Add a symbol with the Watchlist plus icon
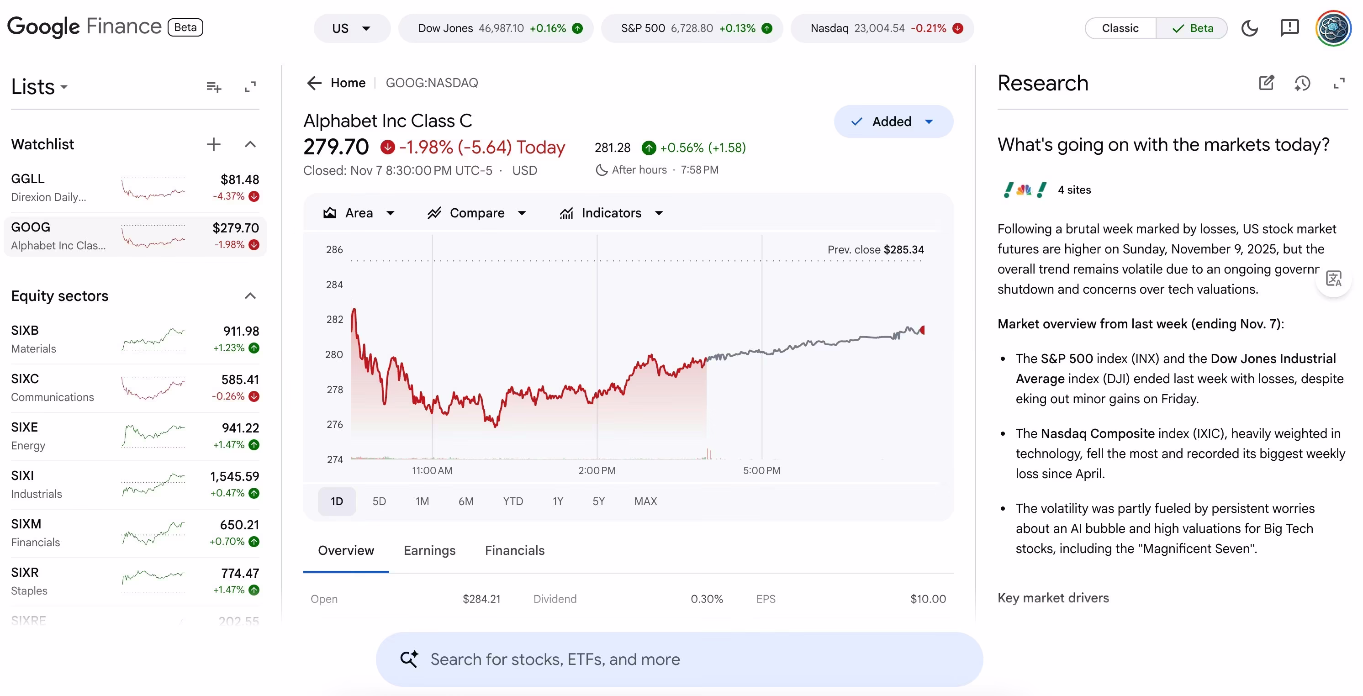 pos(213,144)
